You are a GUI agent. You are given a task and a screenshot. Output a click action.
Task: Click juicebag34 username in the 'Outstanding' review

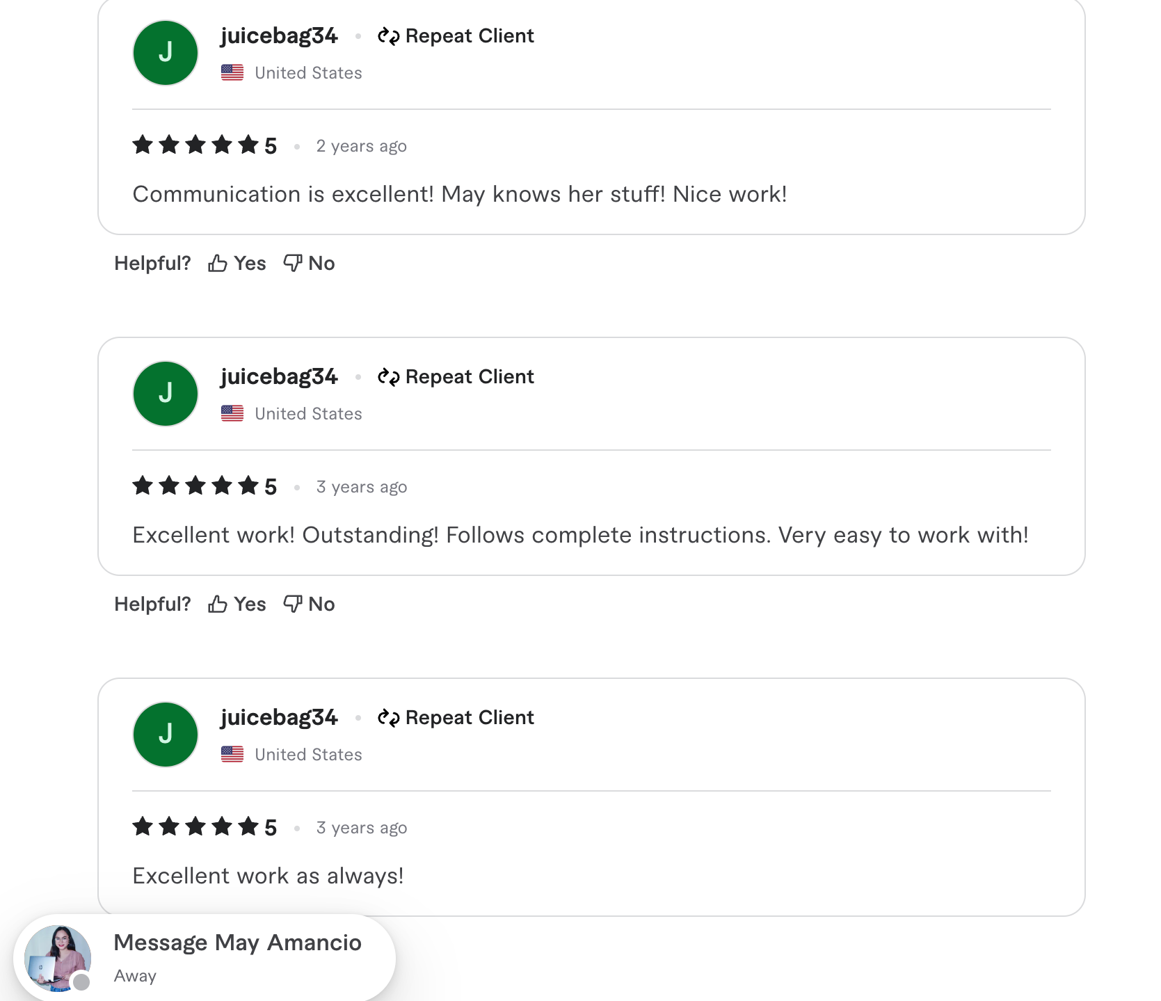pyautogui.click(x=279, y=377)
